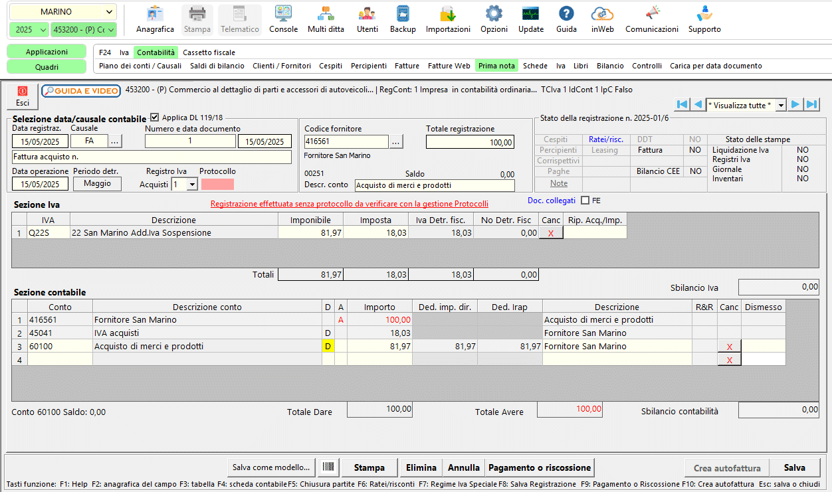Open Multi ditta toolbar icon

point(326,20)
